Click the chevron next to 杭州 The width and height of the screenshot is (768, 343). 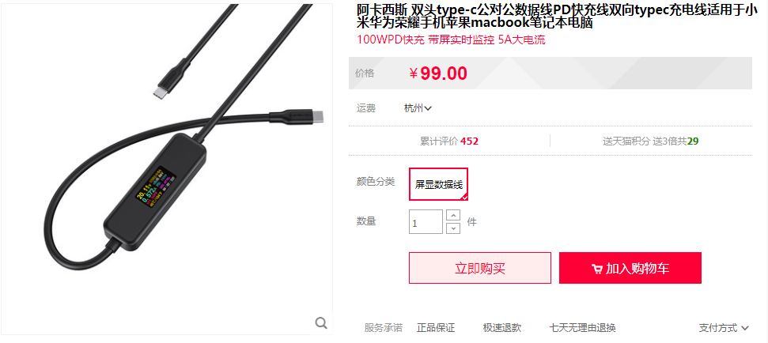[428, 108]
